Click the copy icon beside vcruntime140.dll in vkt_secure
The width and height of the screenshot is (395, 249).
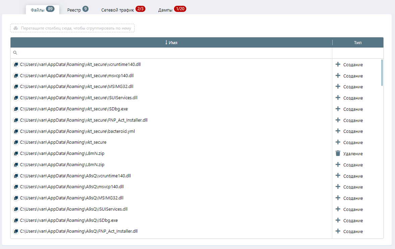[15, 65]
